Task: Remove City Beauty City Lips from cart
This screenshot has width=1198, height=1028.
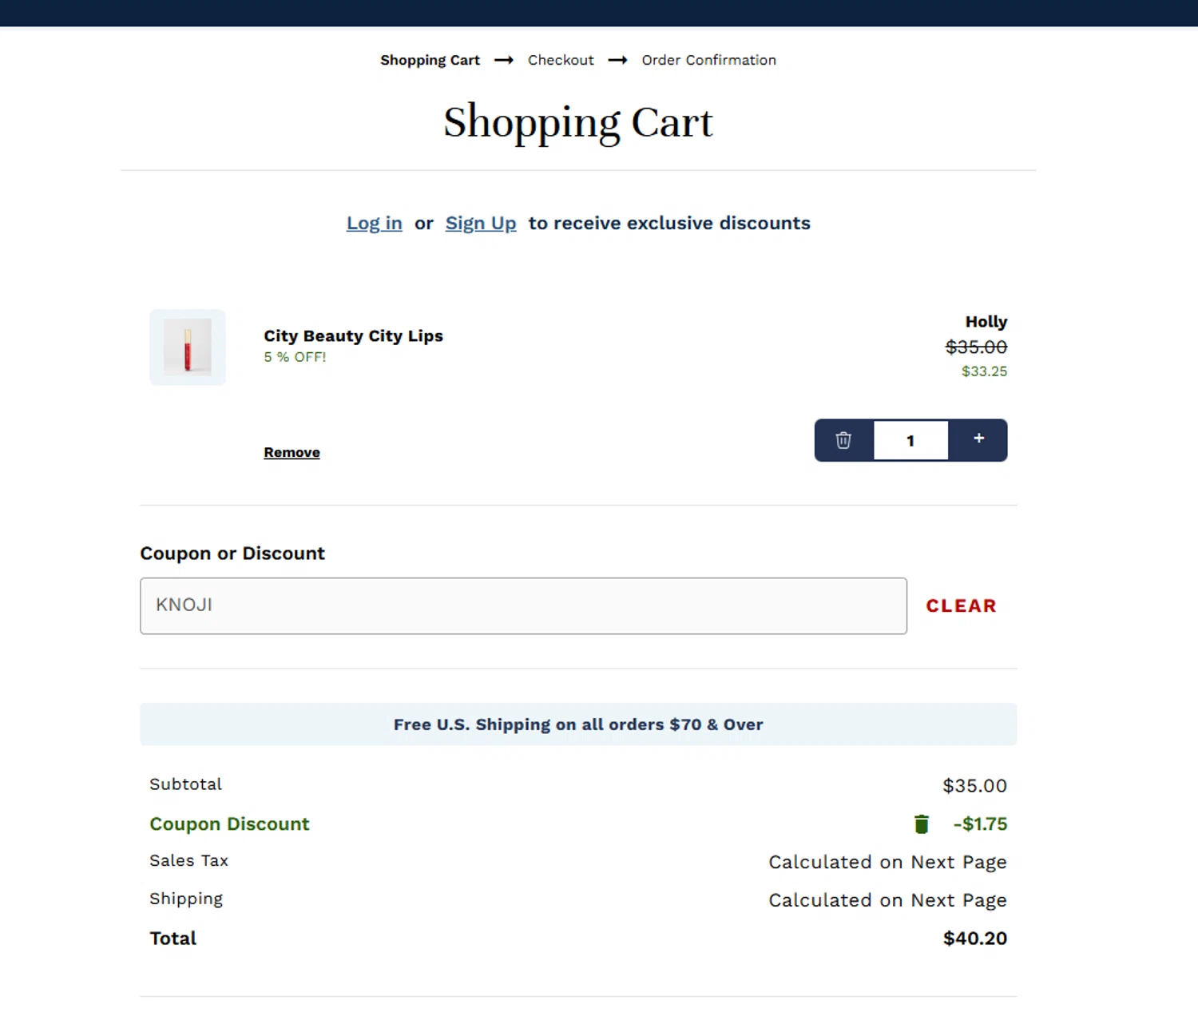Action: [292, 453]
